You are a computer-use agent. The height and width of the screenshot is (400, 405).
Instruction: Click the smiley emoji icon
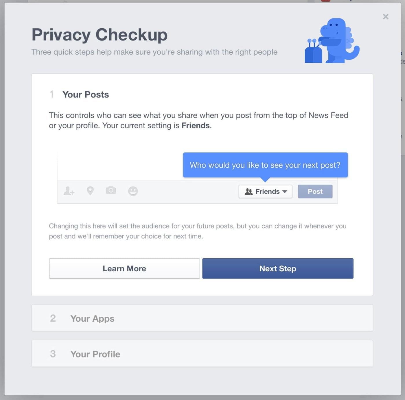click(x=133, y=191)
